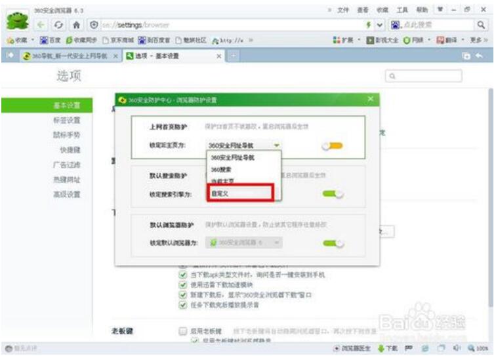Select 鼠标手势 in the options sidebar

point(66,135)
